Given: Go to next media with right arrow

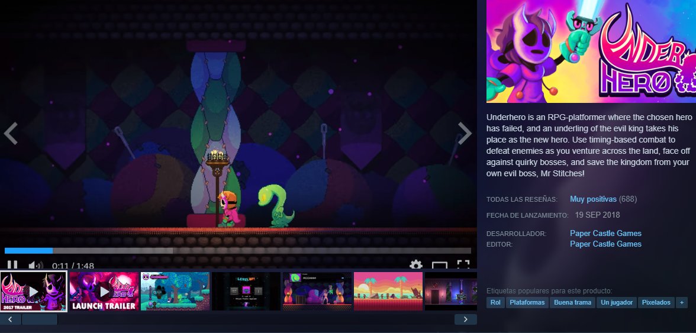Looking at the screenshot, I should pyautogui.click(x=465, y=134).
